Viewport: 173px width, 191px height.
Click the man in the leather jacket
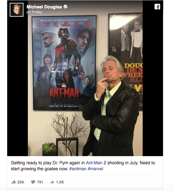[111, 106]
